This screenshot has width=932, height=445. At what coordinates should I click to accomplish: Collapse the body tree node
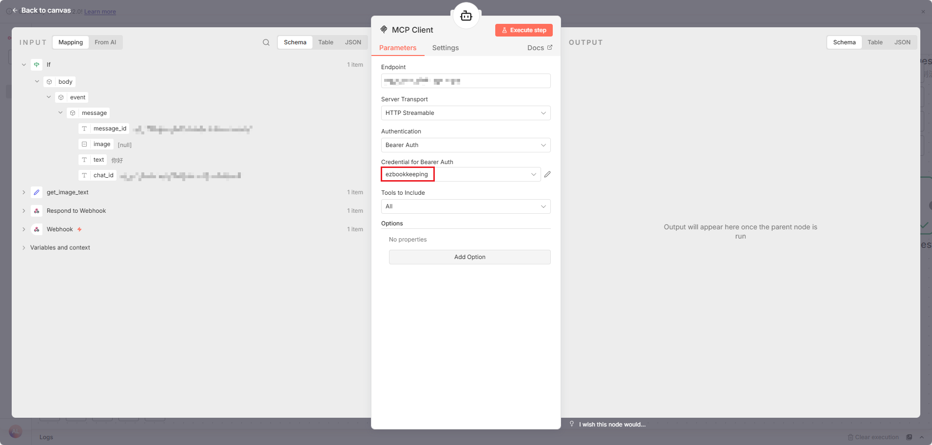coord(37,82)
